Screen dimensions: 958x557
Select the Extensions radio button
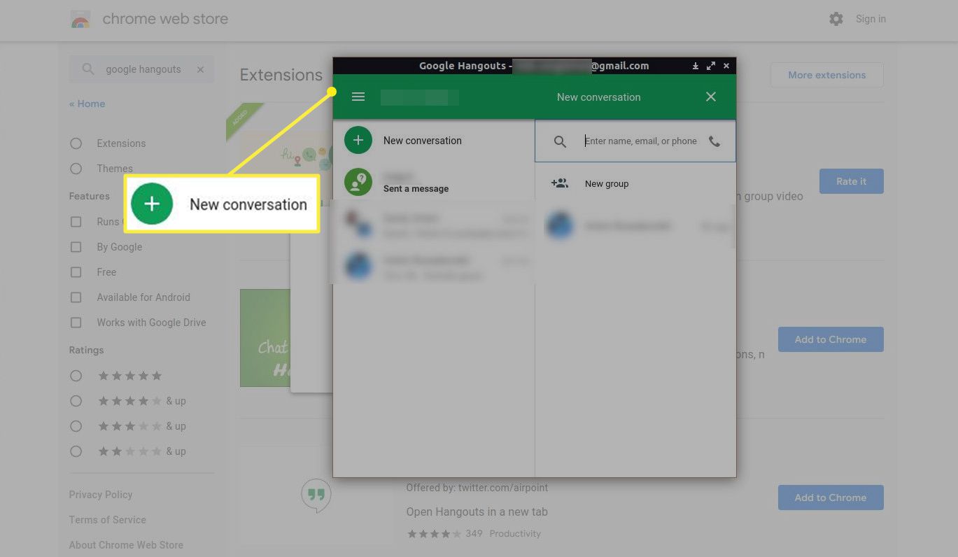(76, 143)
